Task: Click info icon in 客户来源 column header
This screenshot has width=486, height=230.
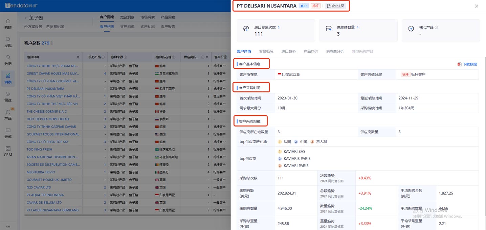Action: (125, 57)
